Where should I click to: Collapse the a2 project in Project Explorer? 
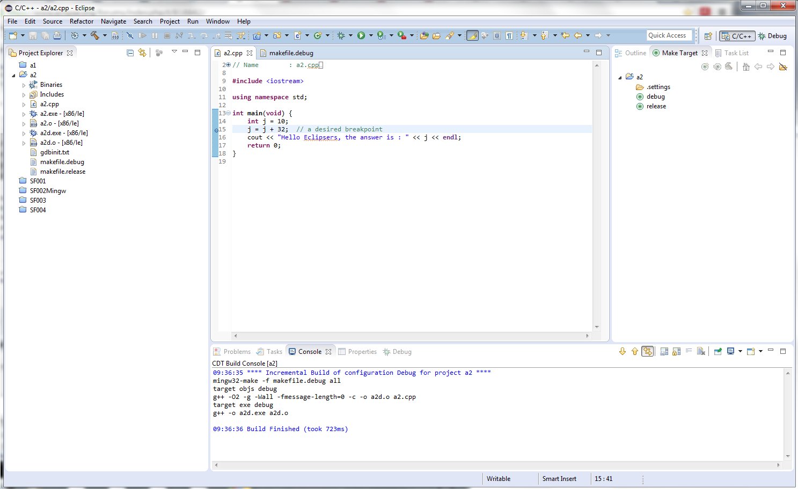(13, 75)
